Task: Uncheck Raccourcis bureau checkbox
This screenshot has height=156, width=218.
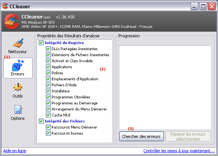Action: 48,133
